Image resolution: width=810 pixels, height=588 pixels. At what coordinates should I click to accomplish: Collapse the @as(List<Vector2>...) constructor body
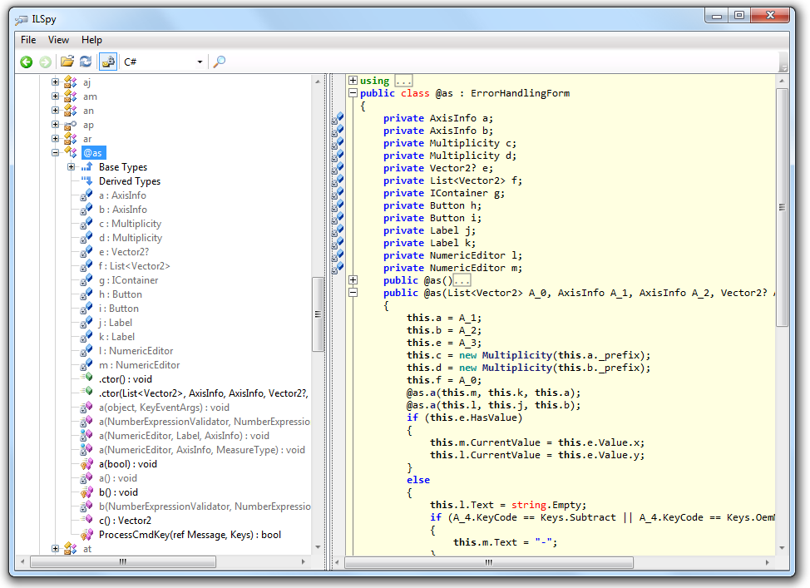pos(353,293)
